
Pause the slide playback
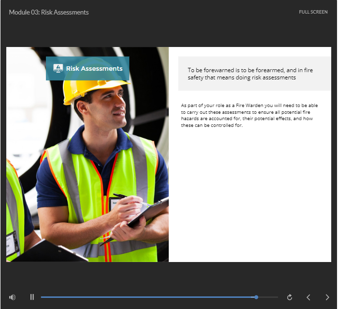tap(32, 297)
